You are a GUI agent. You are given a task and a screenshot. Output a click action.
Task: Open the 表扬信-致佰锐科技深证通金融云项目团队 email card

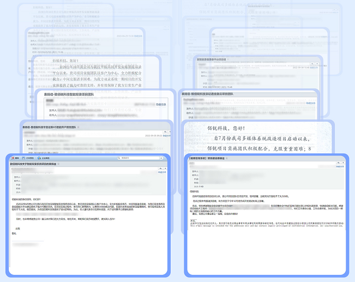[x=249, y=105]
